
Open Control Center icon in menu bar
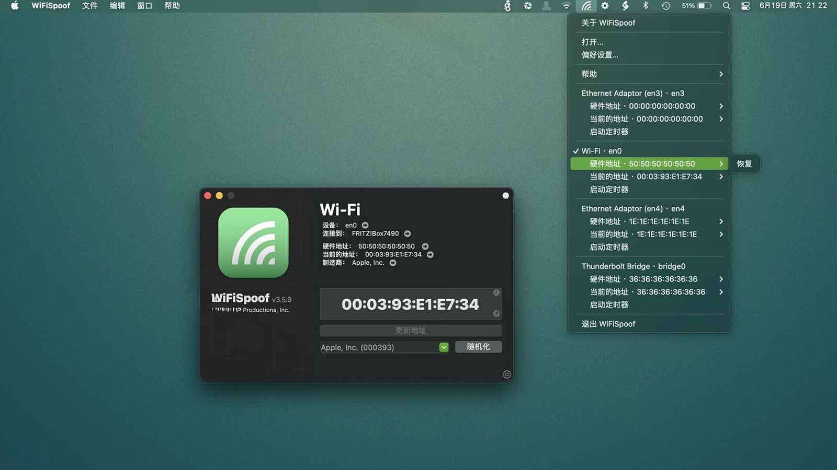click(745, 6)
